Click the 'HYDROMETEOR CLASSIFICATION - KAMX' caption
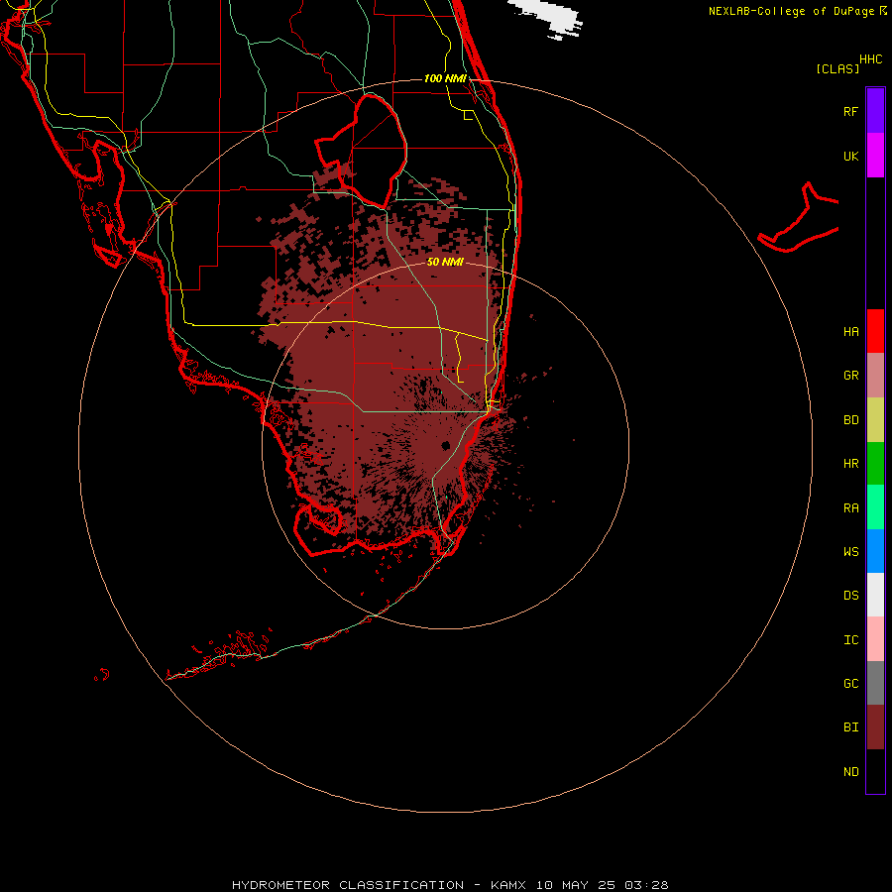Image resolution: width=892 pixels, height=892 pixels. (x=379, y=885)
